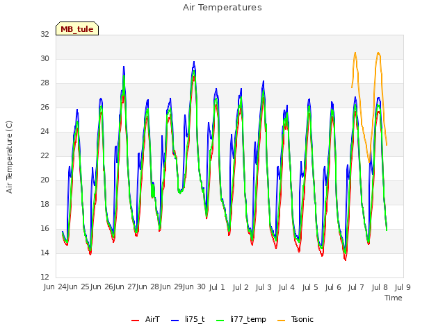
Task: Click the Tsonic legend entry
Action: point(296,320)
